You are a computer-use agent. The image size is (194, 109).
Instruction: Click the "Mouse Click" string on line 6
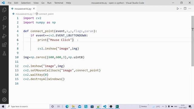60,40
